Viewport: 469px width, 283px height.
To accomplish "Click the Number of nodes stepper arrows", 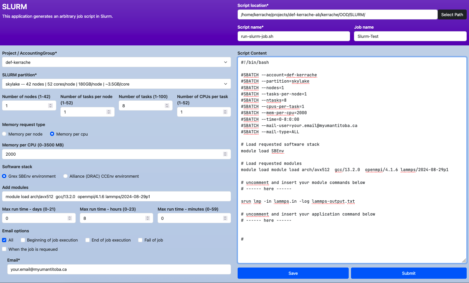I will (50, 106).
